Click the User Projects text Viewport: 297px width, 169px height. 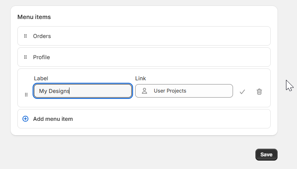(x=170, y=91)
